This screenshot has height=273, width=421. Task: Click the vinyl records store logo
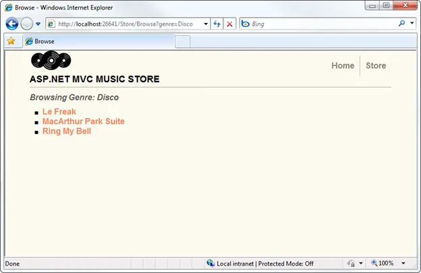[51, 61]
